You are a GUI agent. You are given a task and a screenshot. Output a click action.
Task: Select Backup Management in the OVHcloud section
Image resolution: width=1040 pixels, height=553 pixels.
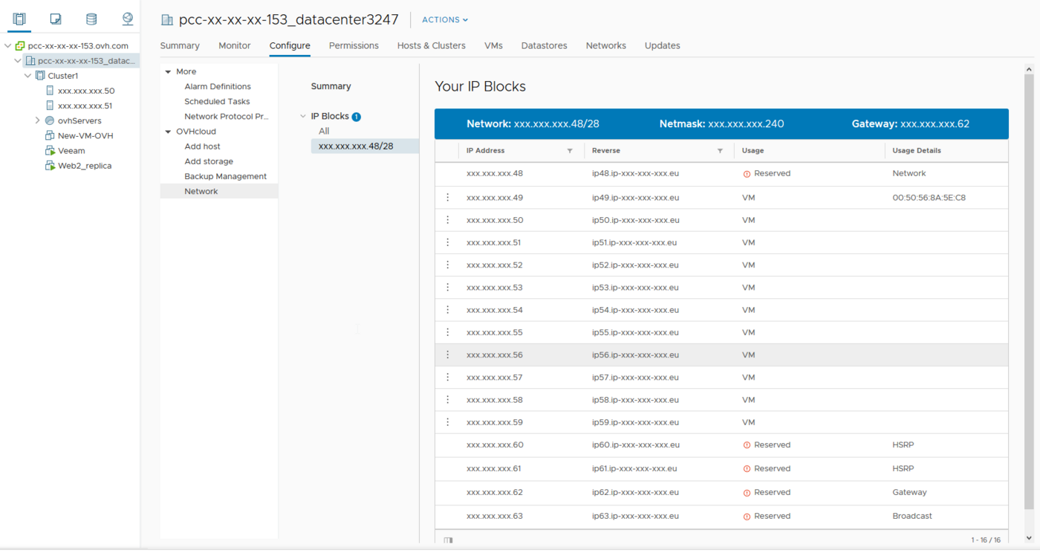[225, 175]
